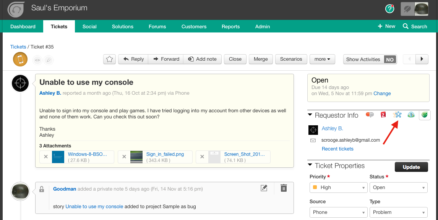The width and height of the screenshot is (438, 220).
Task: Open Ashley B. requestor profile link
Action: tap(333, 128)
